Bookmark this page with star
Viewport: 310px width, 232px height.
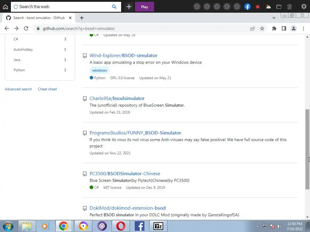point(262,28)
